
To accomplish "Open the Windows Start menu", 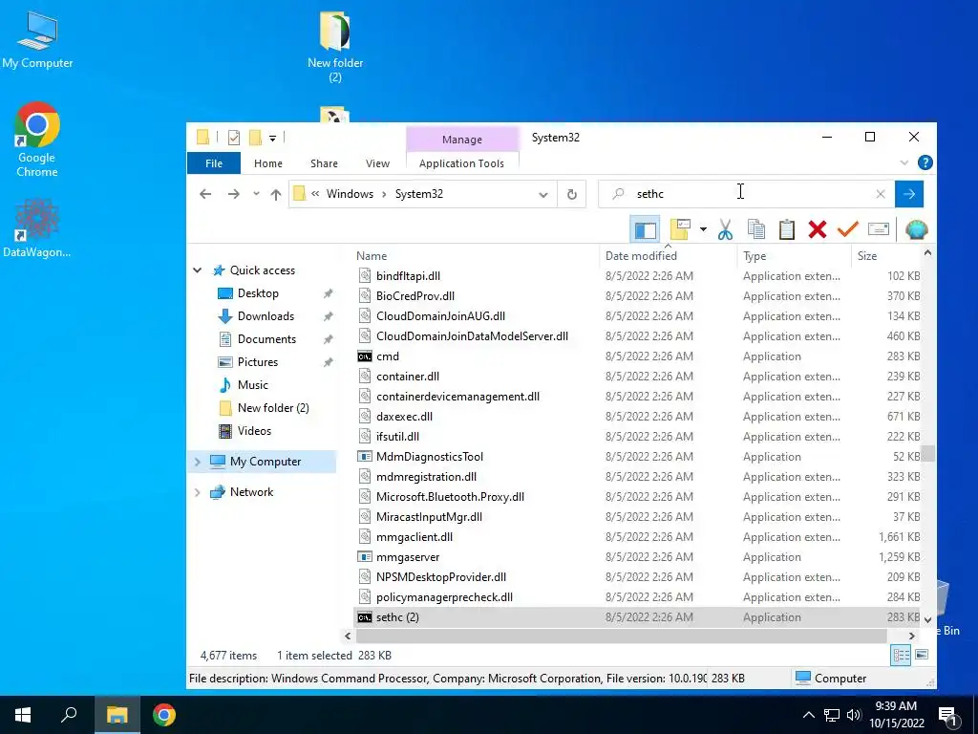I will click(23, 715).
